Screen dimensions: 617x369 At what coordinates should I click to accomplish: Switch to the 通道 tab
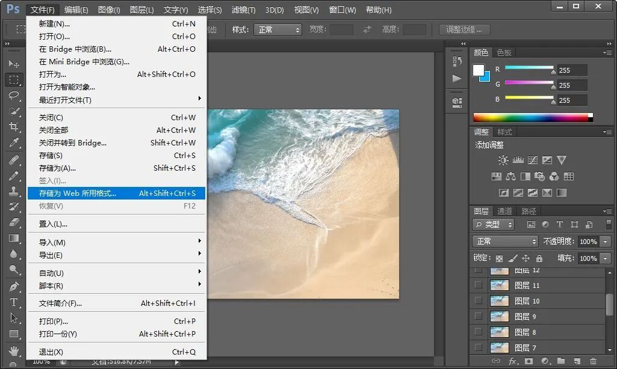coord(504,211)
